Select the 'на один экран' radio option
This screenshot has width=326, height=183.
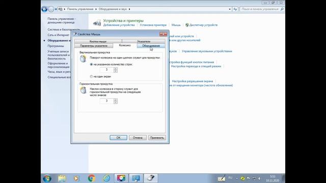tap(91, 77)
